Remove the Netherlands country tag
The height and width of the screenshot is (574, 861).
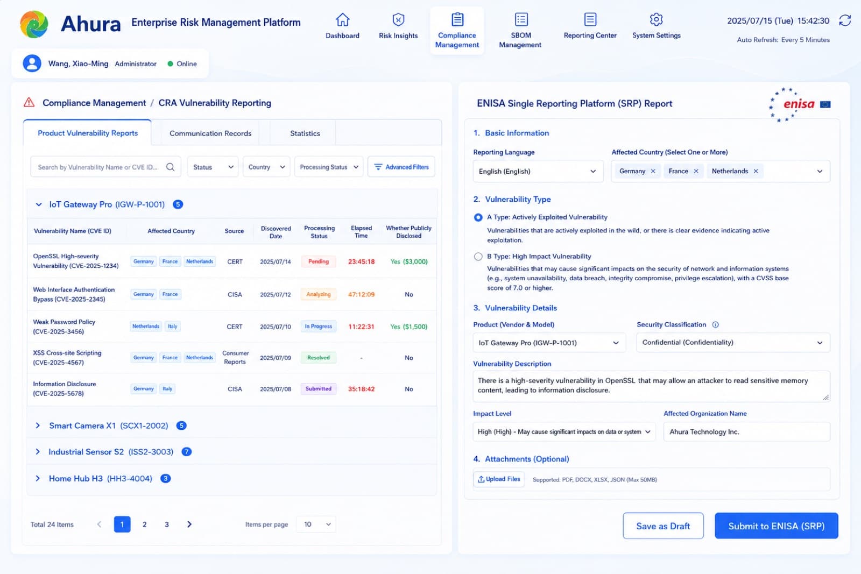pos(756,171)
